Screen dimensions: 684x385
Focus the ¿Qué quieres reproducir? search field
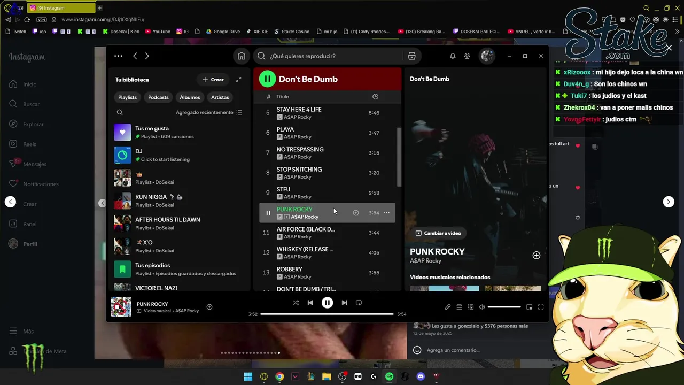[329, 56]
